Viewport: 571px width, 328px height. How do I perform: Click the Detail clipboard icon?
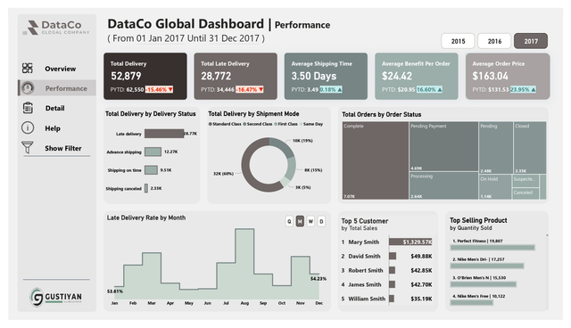28,108
